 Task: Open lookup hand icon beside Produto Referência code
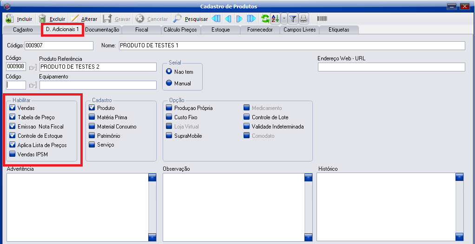(x=33, y=67)
